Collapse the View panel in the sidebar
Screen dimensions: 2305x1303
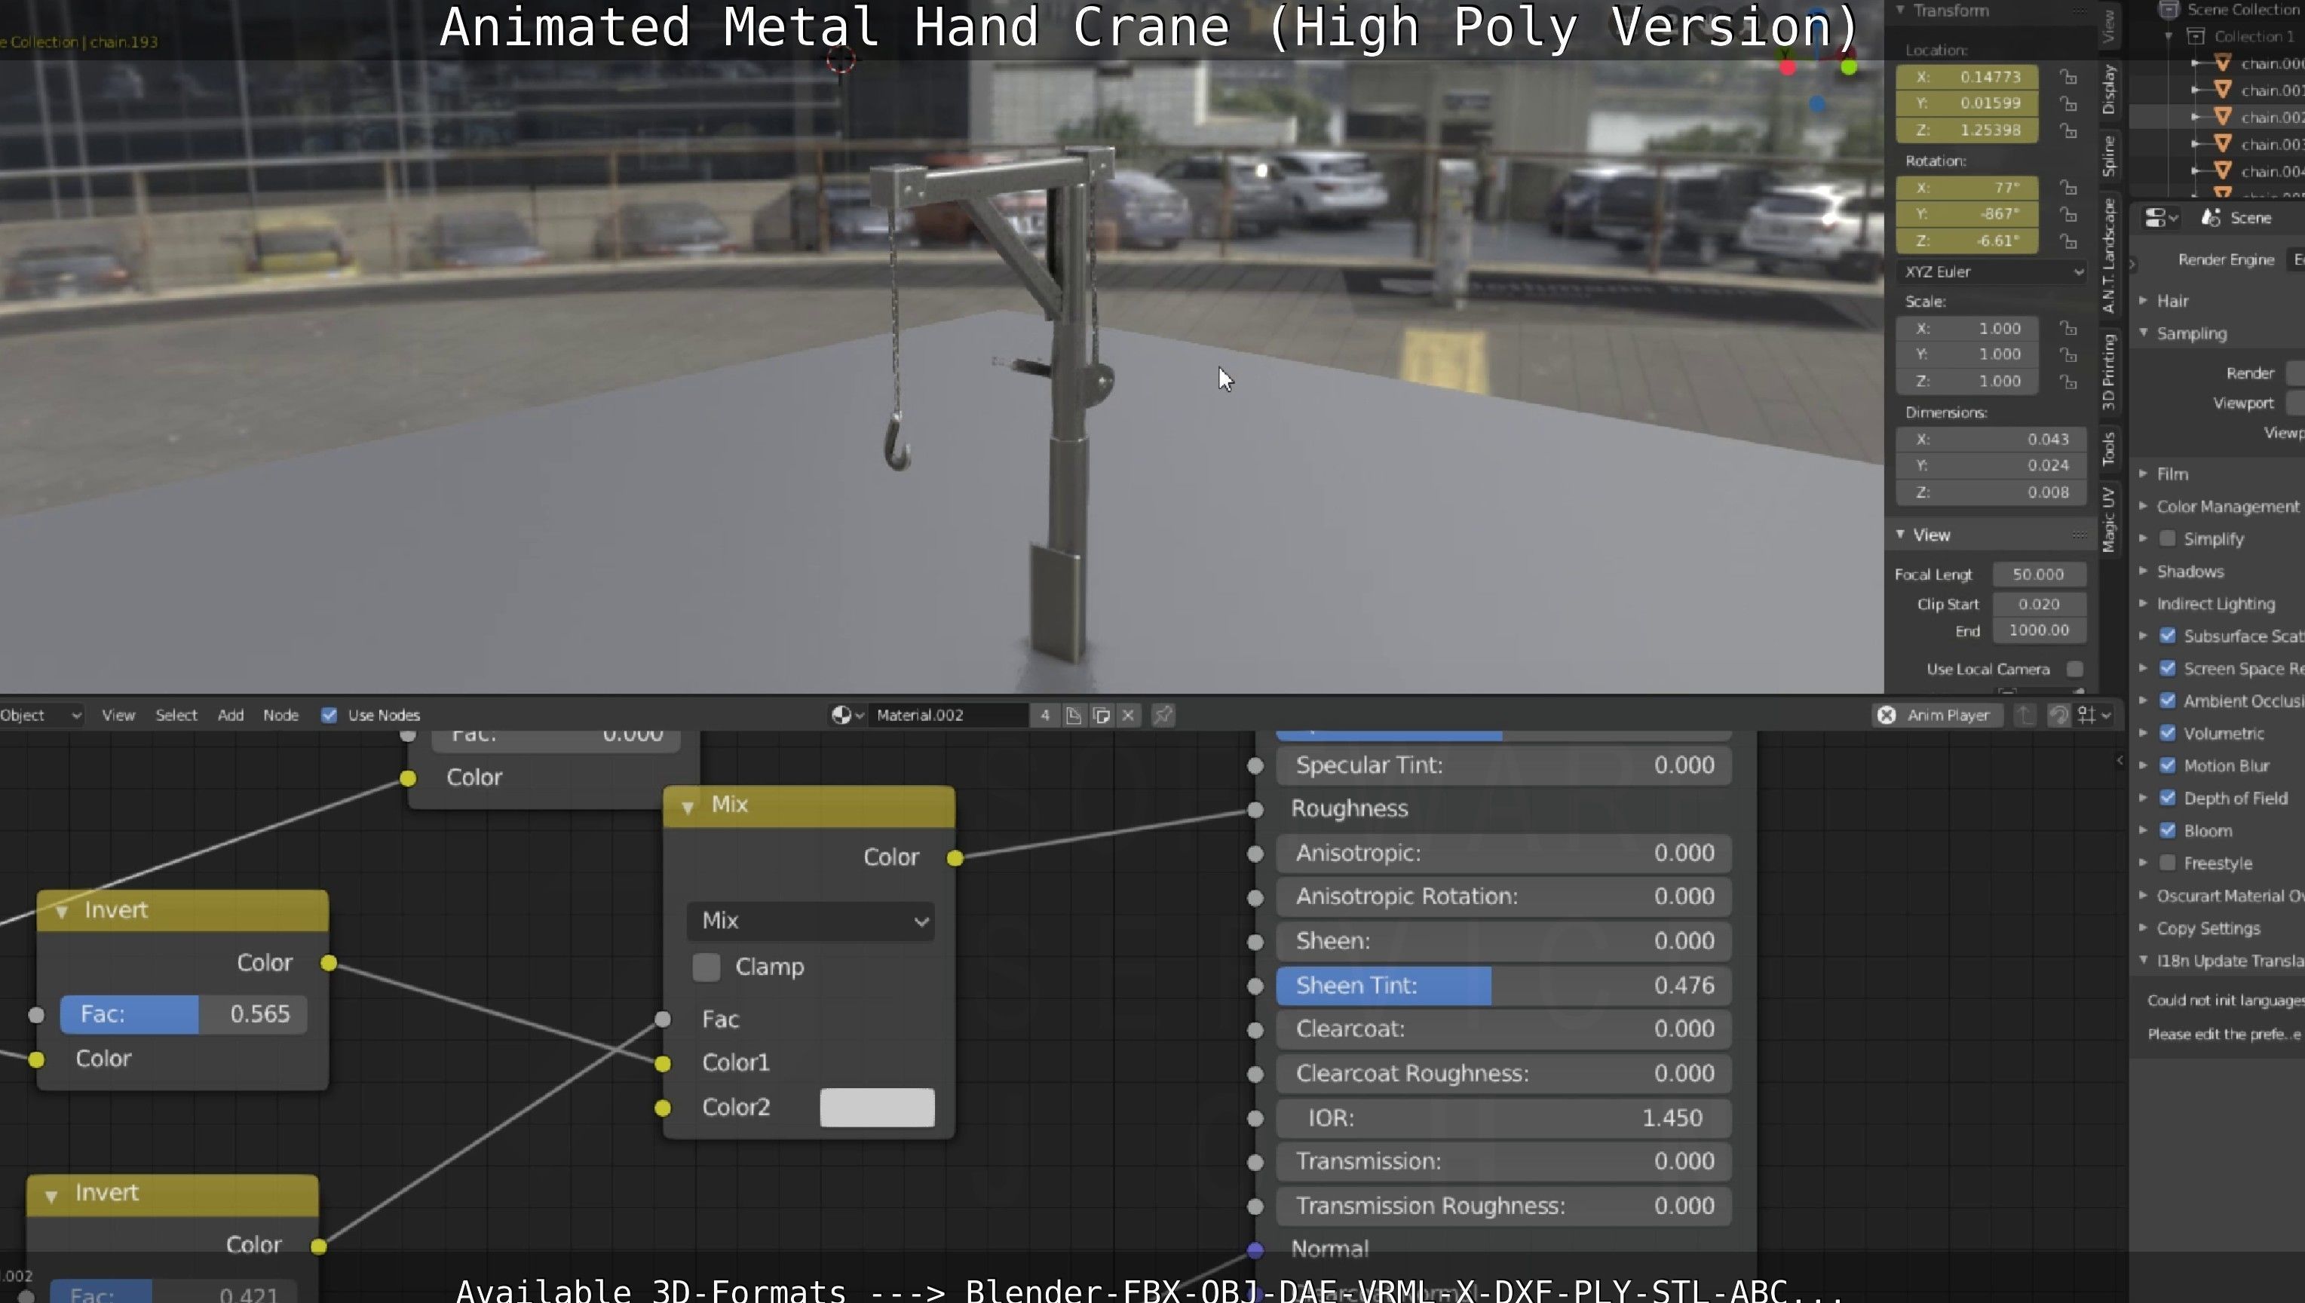[1899, 535]
